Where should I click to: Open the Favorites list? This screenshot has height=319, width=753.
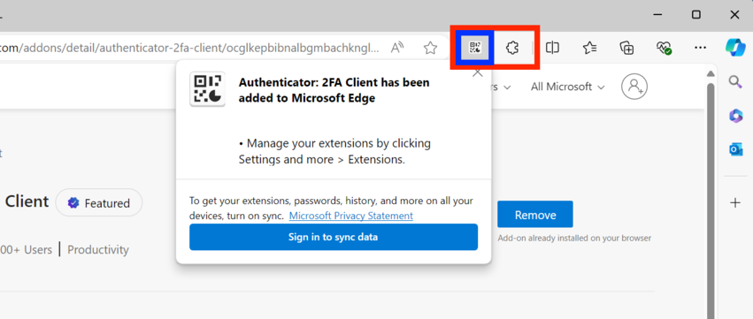589,48
